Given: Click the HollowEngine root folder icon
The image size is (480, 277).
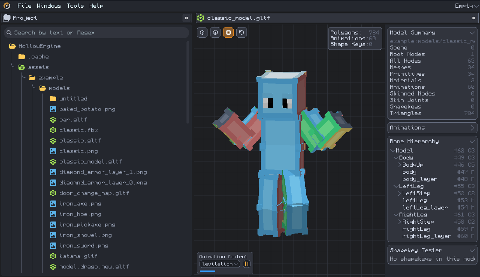Looking at the screenshot, I should [12, 46].
